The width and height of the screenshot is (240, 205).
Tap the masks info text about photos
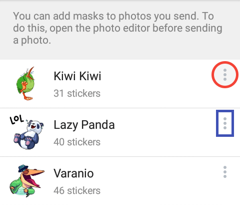117,28
